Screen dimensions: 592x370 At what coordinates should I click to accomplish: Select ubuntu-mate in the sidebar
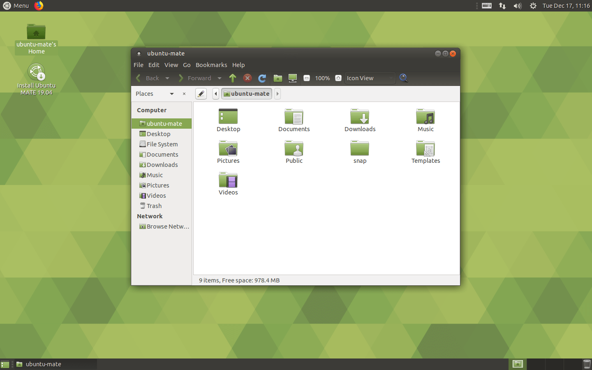tap(162, 123)
